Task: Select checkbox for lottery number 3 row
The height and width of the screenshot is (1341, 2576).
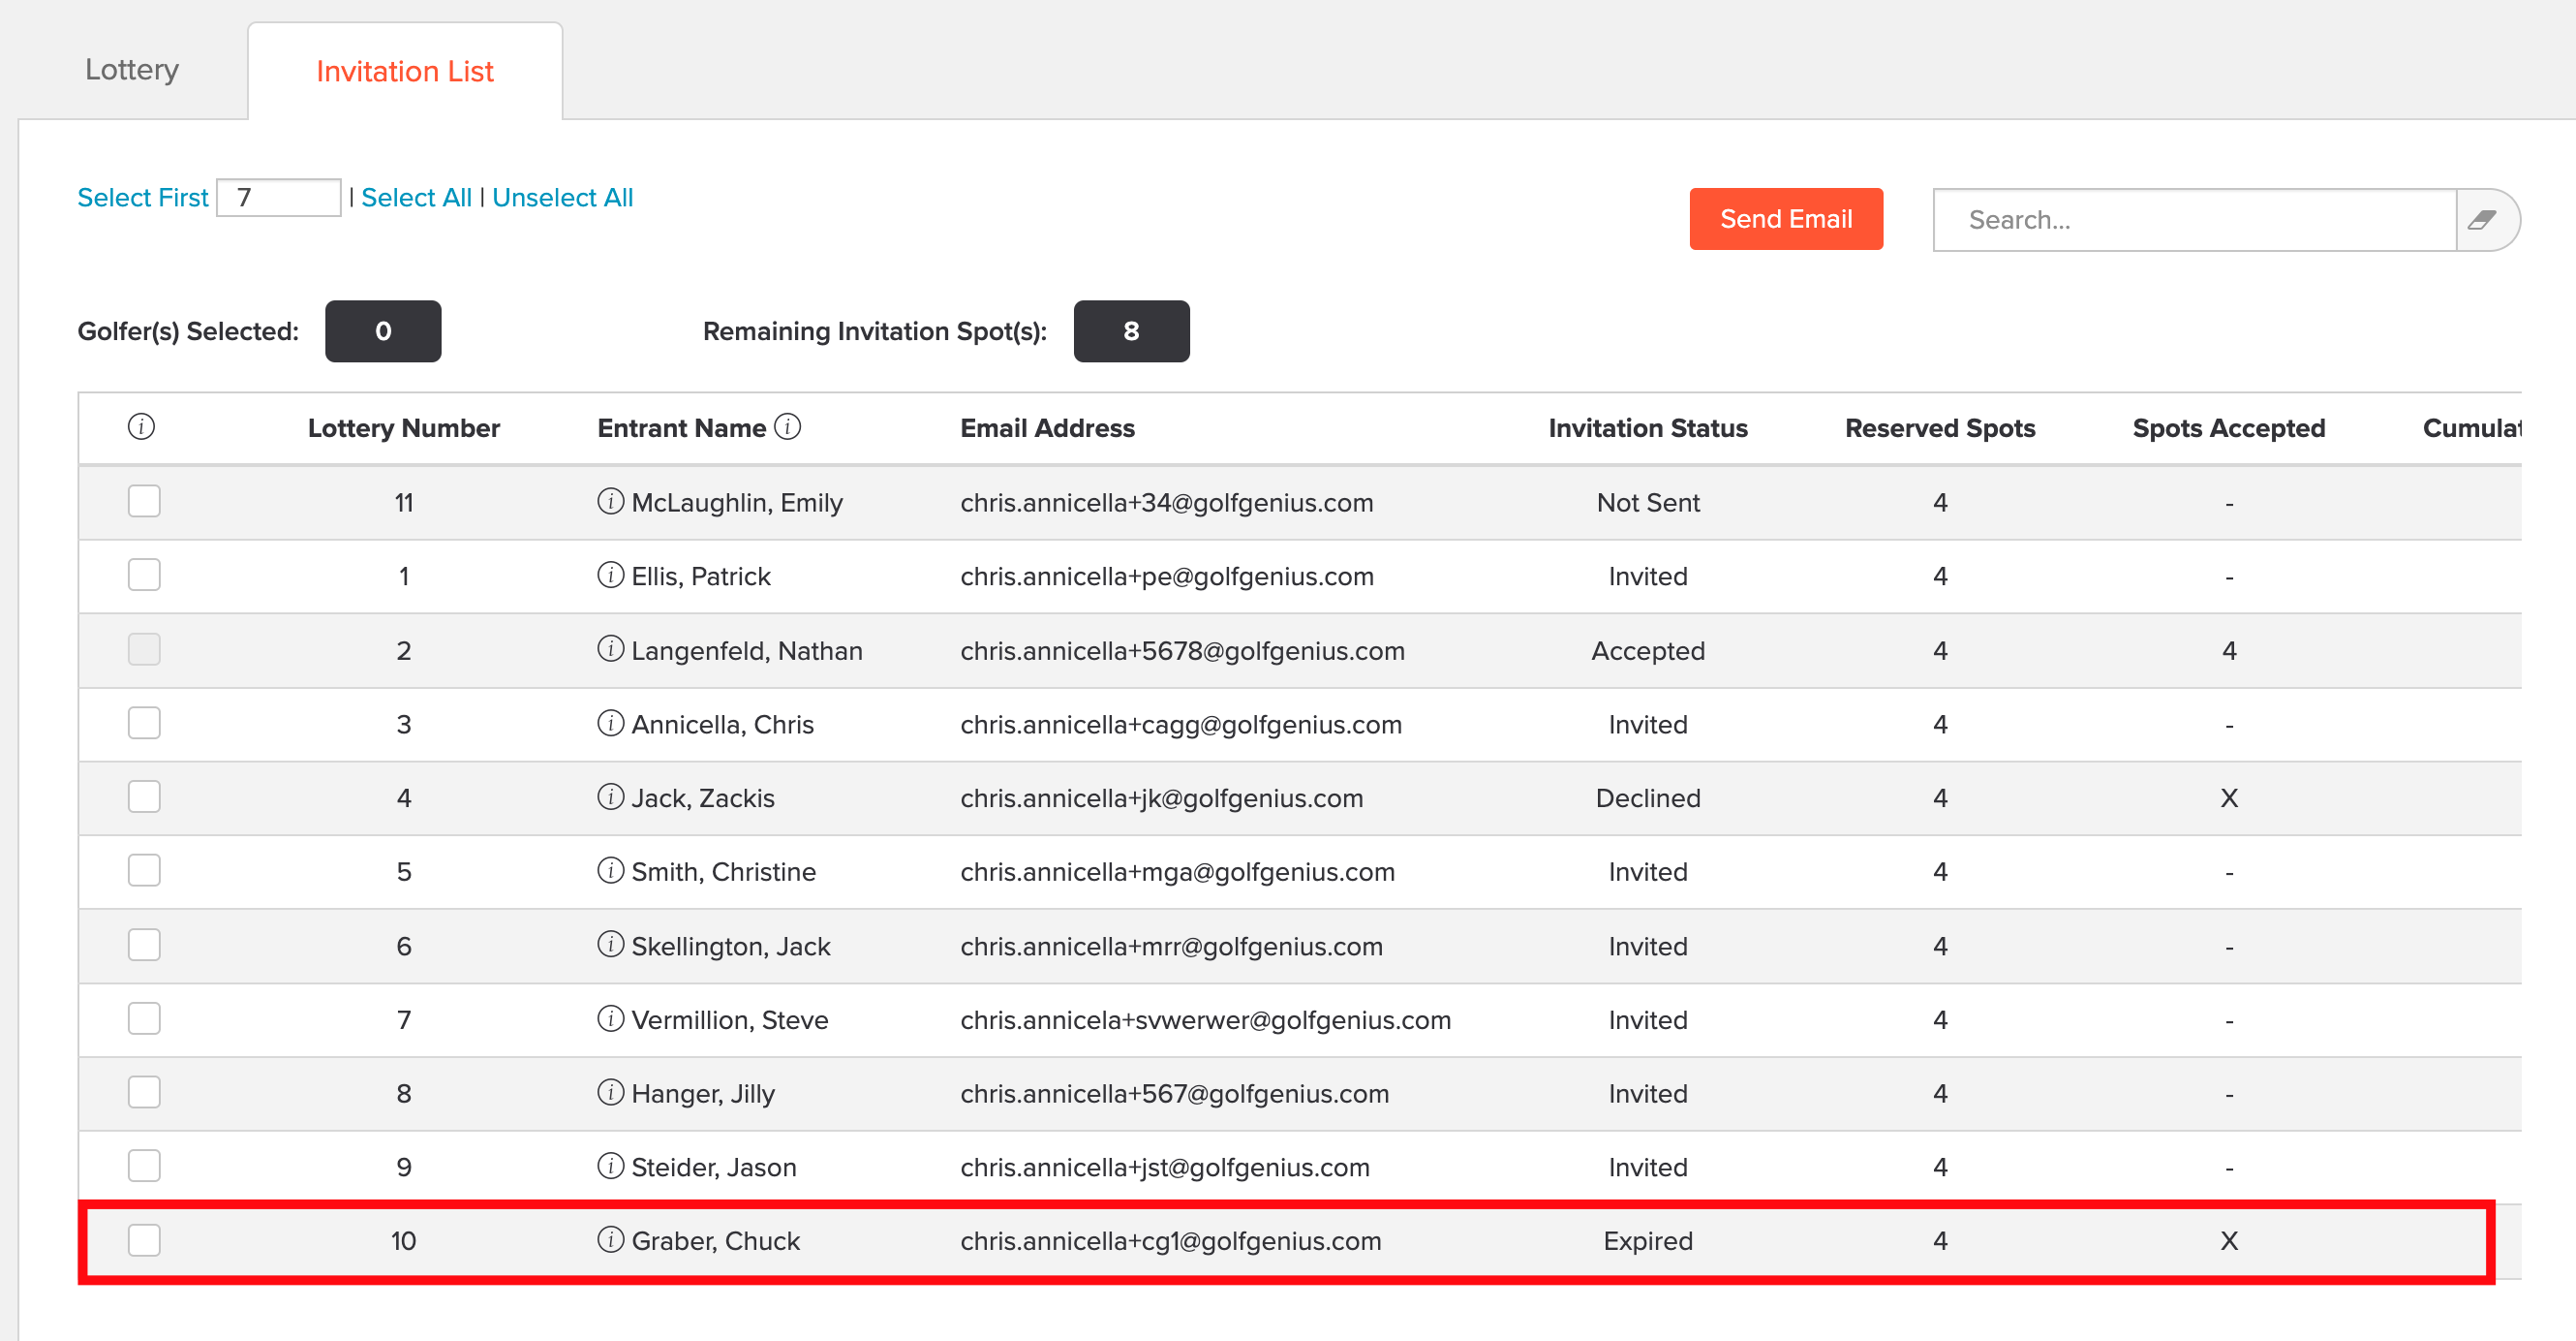Action: click(144, 723)
